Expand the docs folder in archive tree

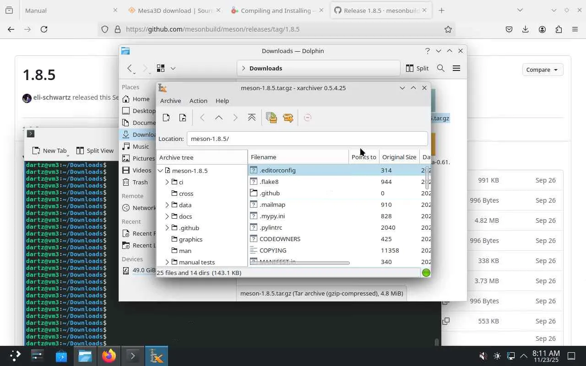[167, 216]
